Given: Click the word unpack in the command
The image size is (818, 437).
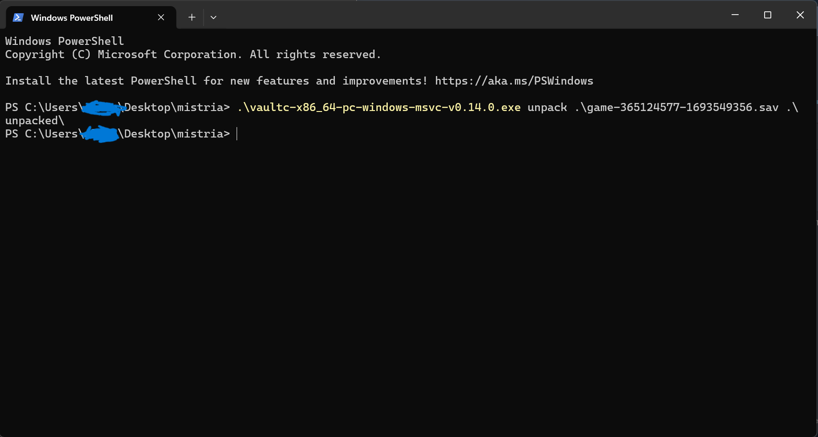Looking at the screenshot, I should 547,107.
